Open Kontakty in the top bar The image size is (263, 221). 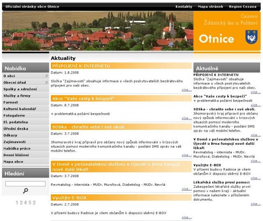pos(184,7)
